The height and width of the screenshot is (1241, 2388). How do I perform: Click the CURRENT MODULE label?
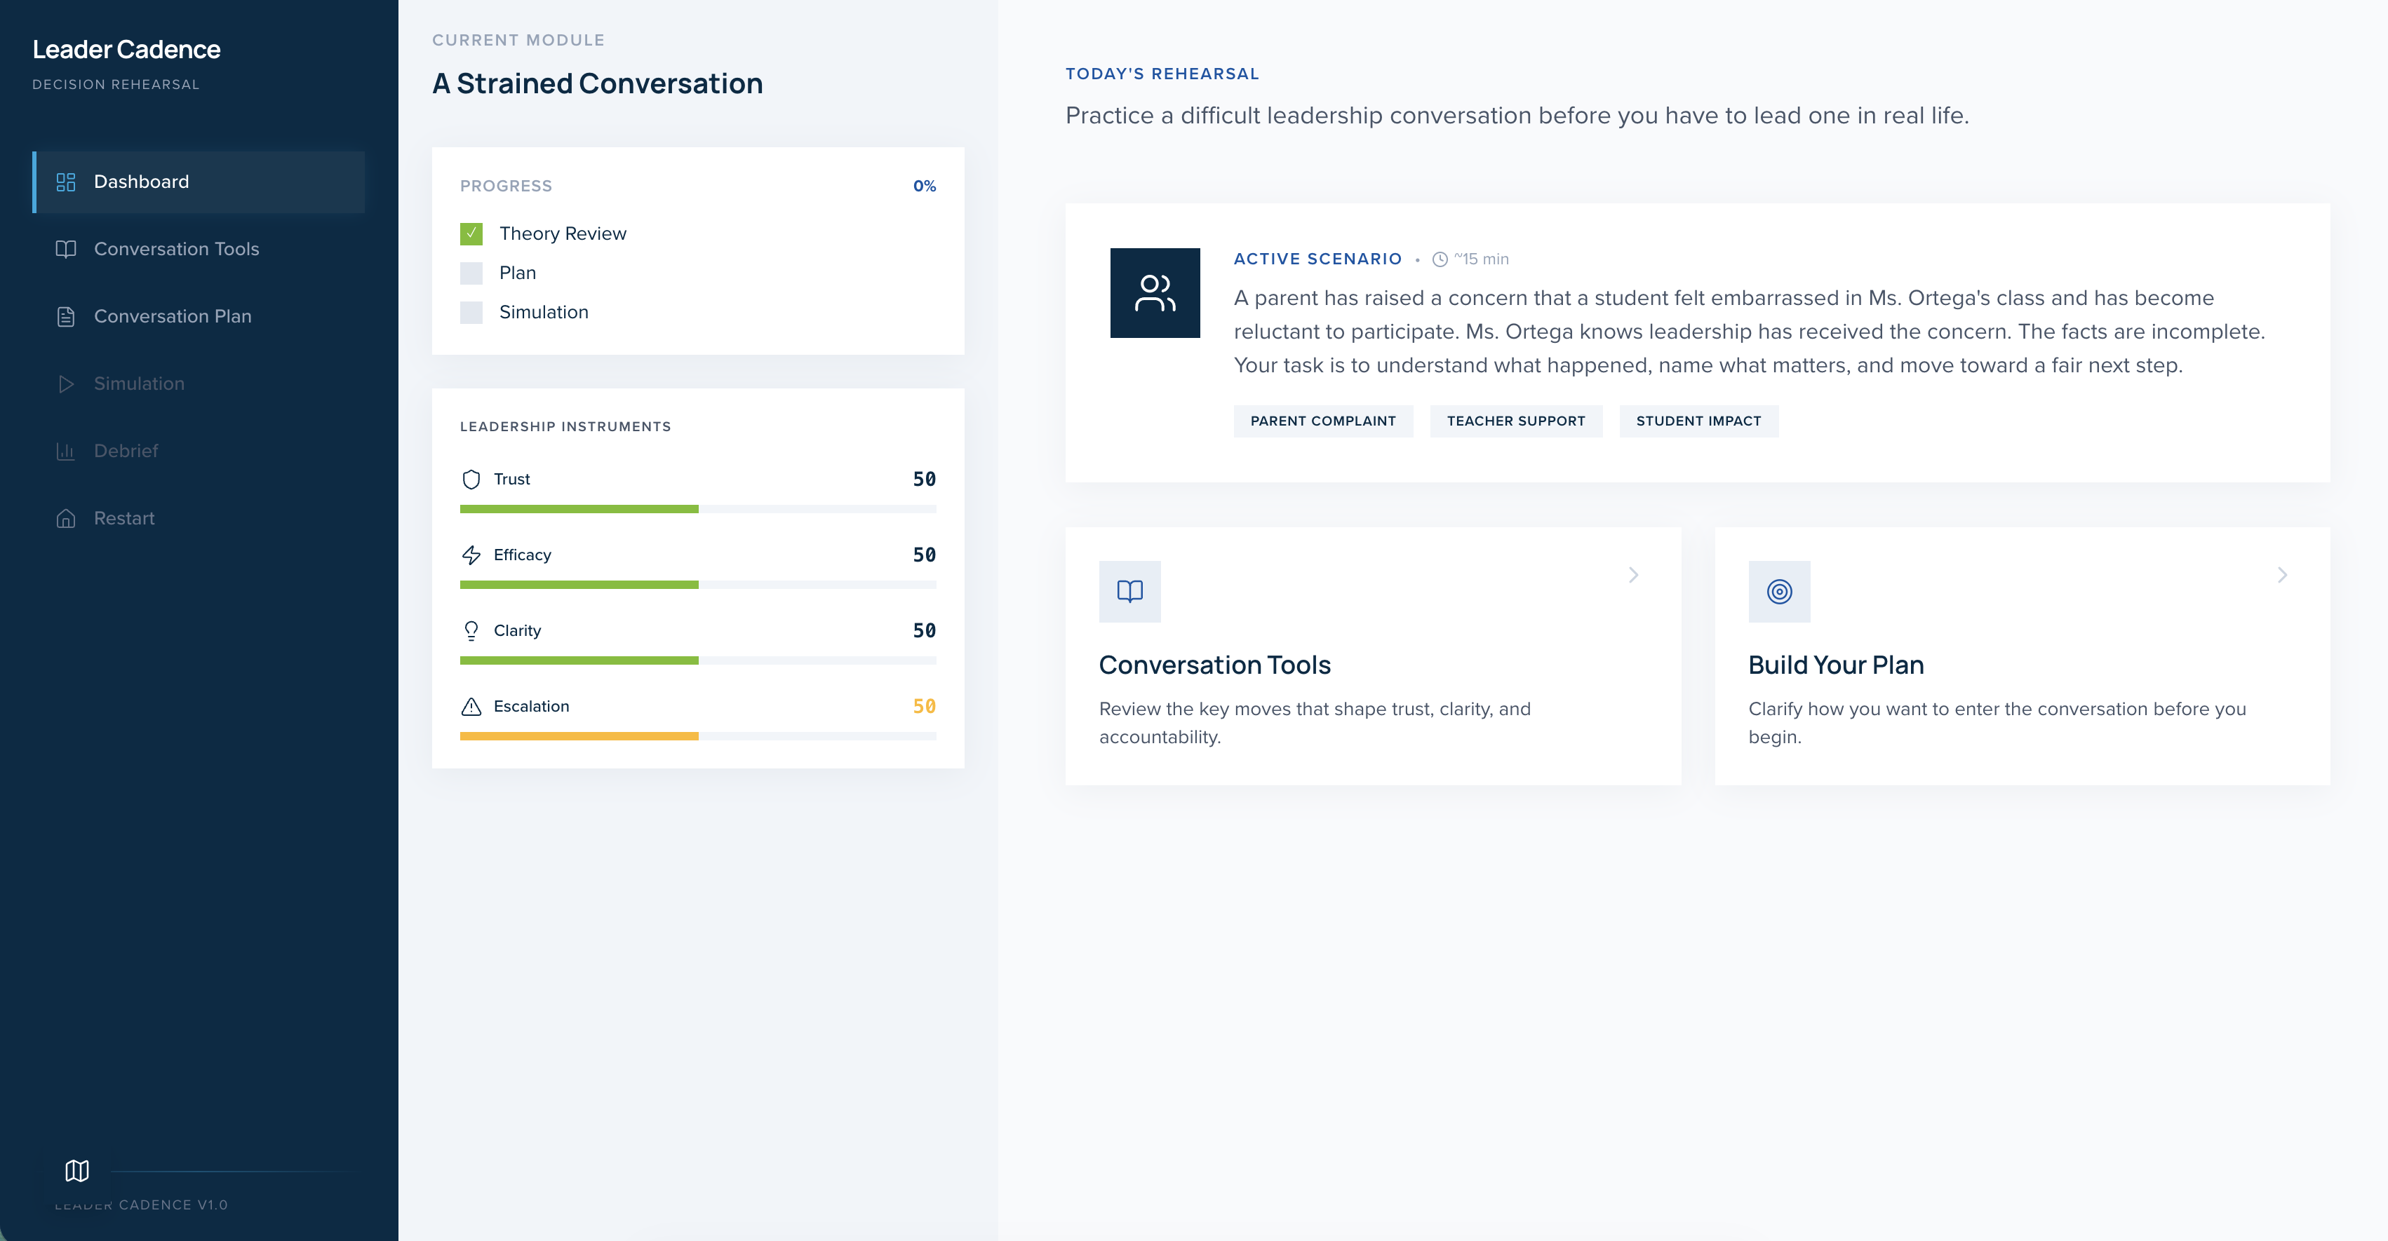[x=518, y=40]
